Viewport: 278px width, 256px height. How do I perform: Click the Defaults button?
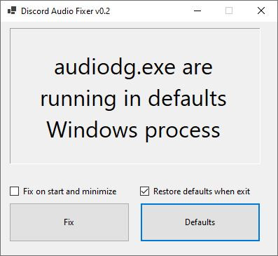pos(200,222)
